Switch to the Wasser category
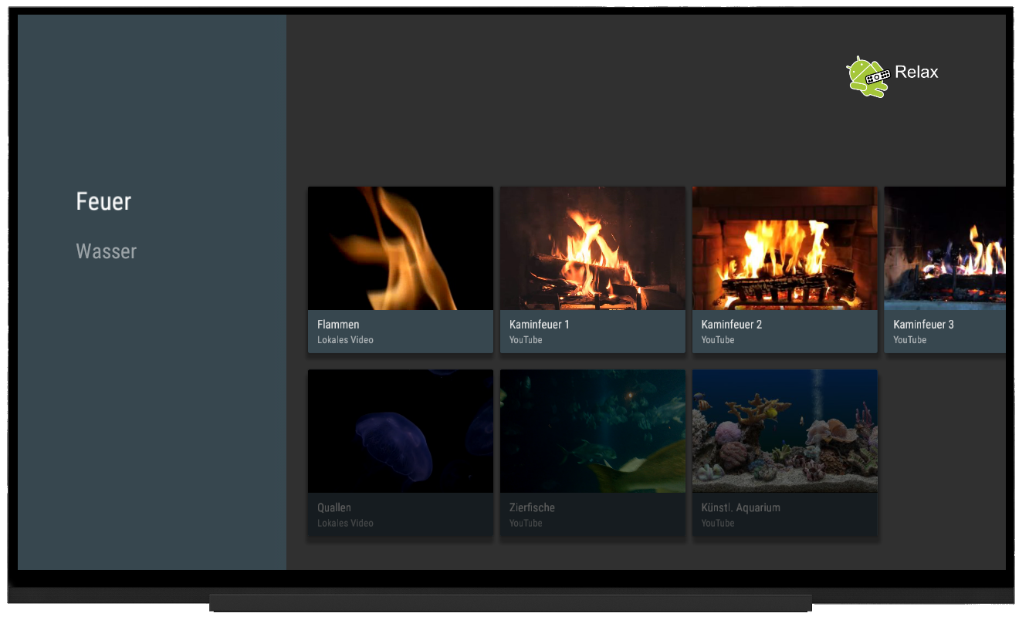This screenshot has height=620, width=1029. 106,251
